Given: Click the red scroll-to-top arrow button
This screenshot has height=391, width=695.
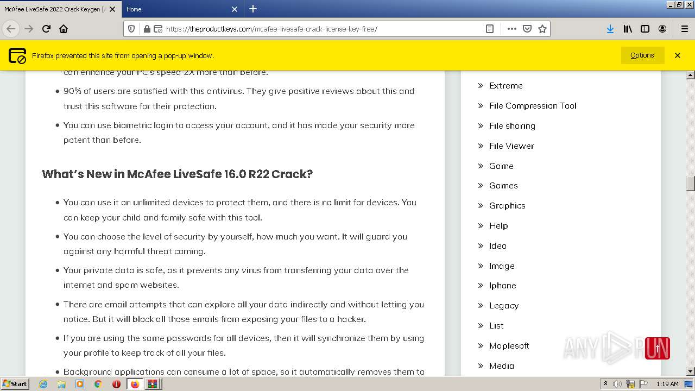Looking at the screenshot, I should pyautogui.click(x=658, y=349).
